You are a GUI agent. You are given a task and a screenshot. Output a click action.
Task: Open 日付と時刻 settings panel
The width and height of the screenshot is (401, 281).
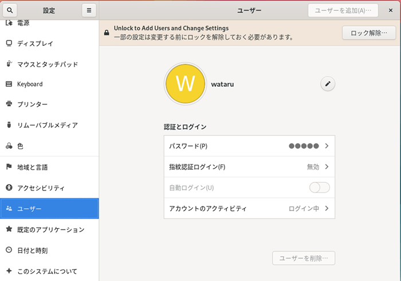click(x=33, y=251)
